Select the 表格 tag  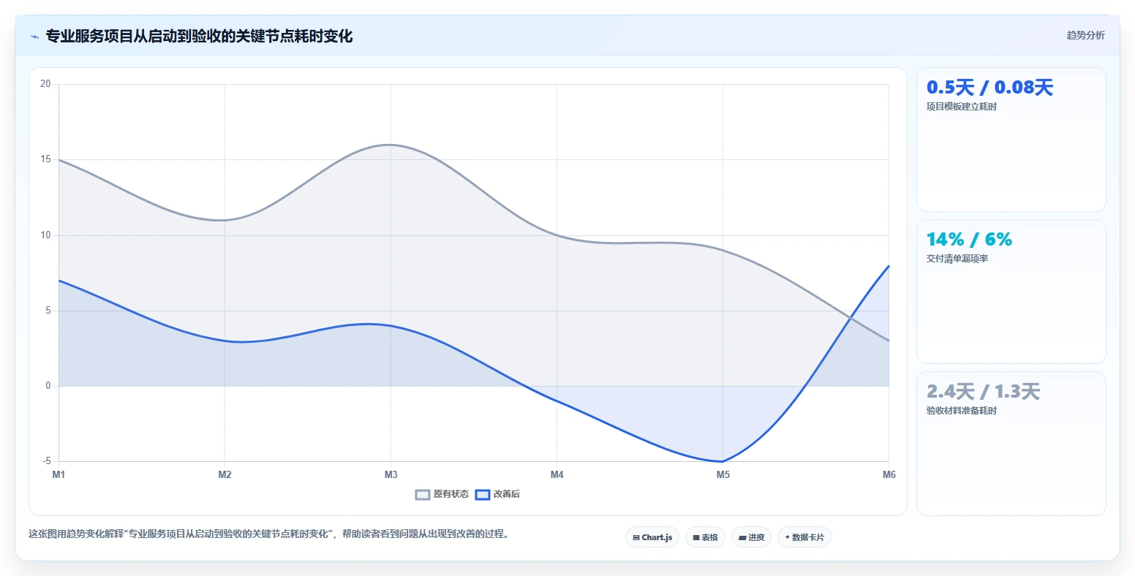(706, 537)
